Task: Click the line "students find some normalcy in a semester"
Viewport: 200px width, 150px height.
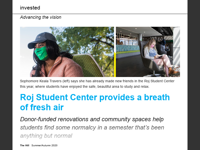Action: point(92,127)
